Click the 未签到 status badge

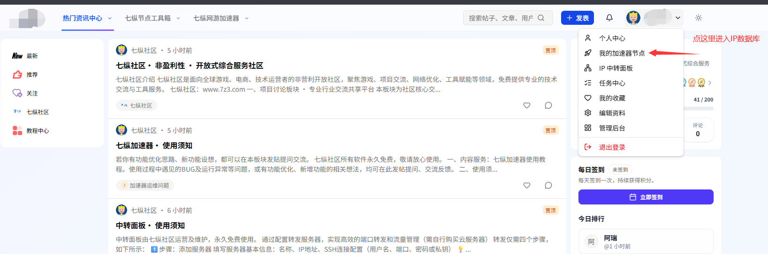(x=620, y=170)
